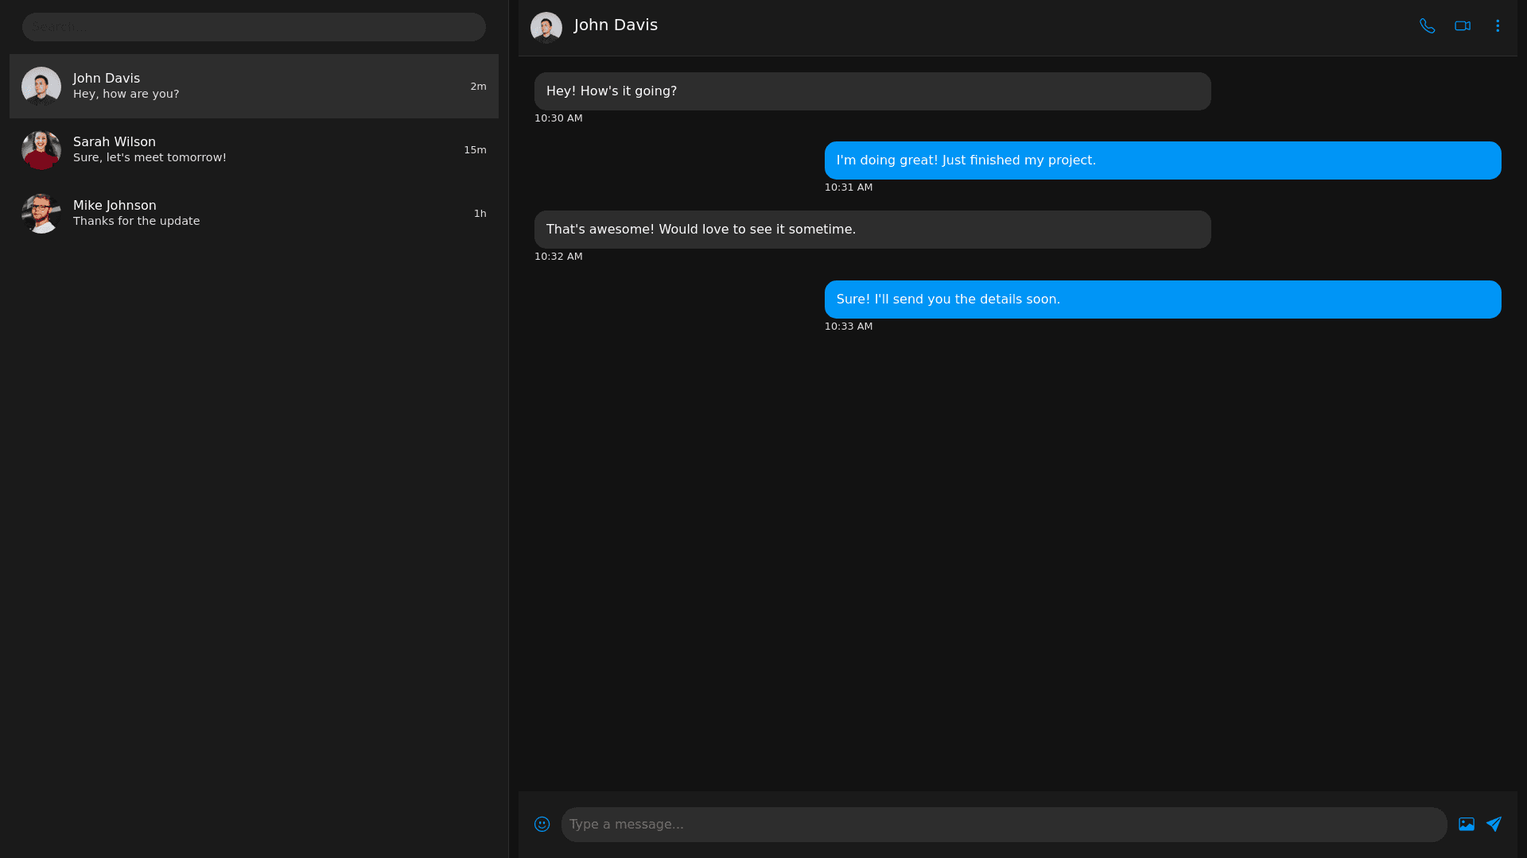Click Mike Johnson's profile picture

41,214
